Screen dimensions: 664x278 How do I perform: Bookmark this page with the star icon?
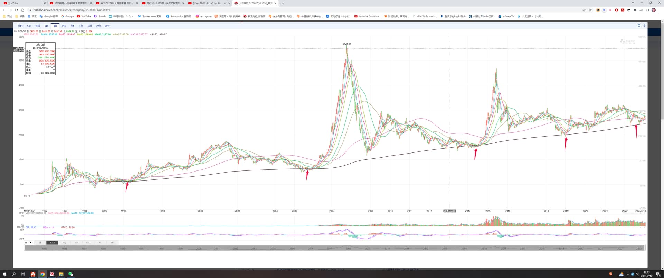pyautogui.click(x=590, y=10)
